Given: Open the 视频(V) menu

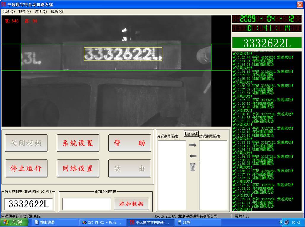Looking at the screenshot, I should click(x=24, y=12).
